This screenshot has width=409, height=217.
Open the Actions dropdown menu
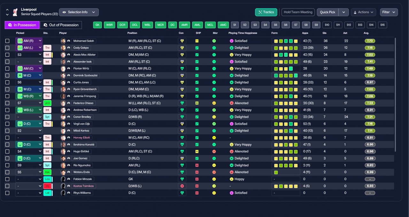(x=363, y=12)
